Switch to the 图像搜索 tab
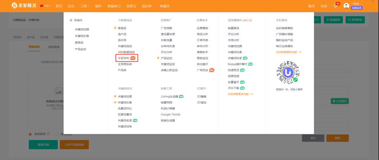This screenshot has width=379, height=160. point(34,47)
